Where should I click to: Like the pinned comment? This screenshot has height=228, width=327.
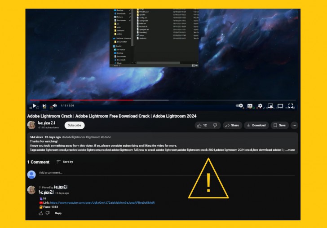pyautogui.click(x=41, y=213)
